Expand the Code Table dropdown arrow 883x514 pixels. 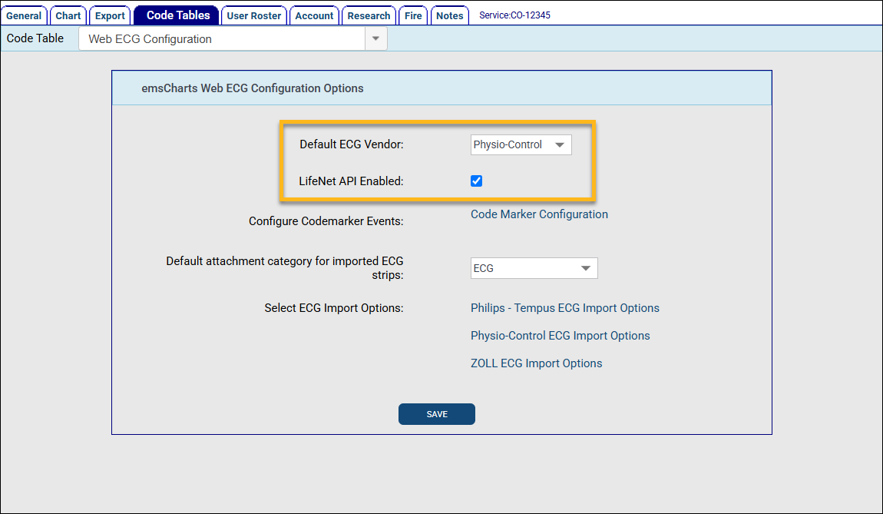(x=375, y=39)
